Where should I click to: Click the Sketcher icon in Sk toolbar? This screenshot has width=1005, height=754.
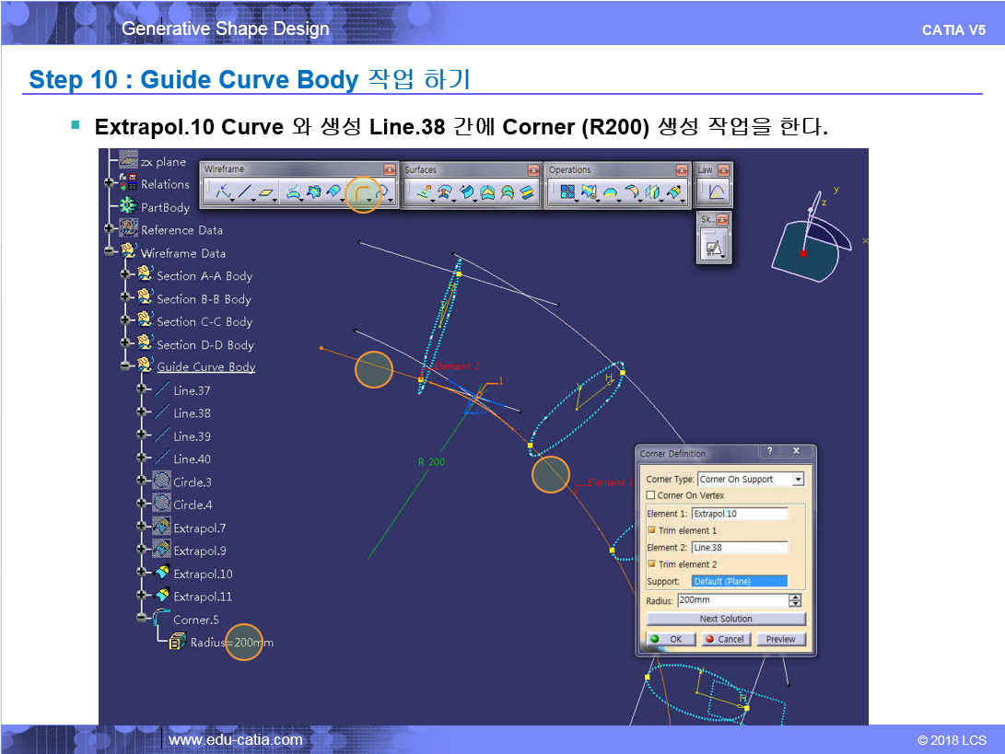tap(712, 247)
